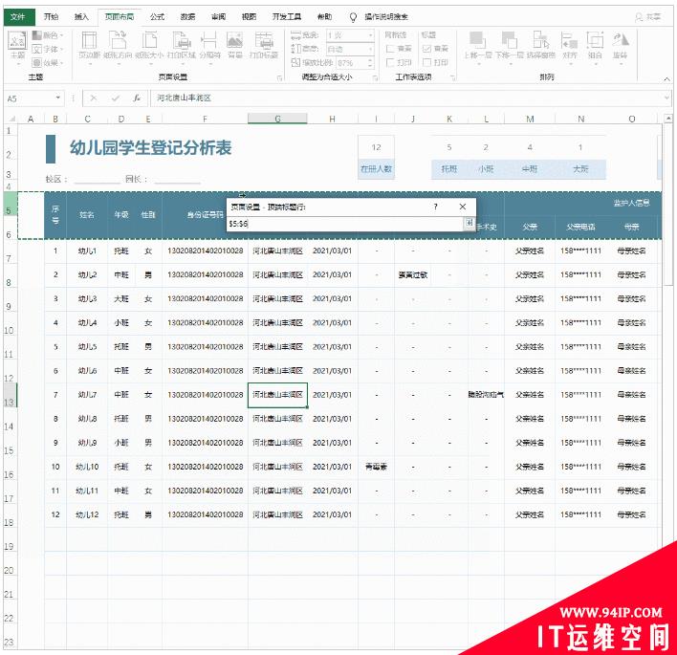This screenshot has width=677, height=655.
Task: Expand the formula bar chevron
Action: tap(666, 98)
